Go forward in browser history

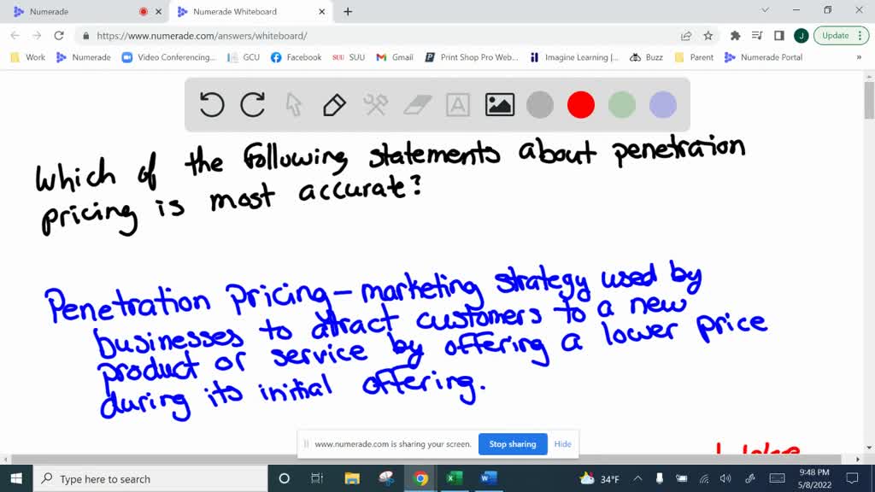37,36
